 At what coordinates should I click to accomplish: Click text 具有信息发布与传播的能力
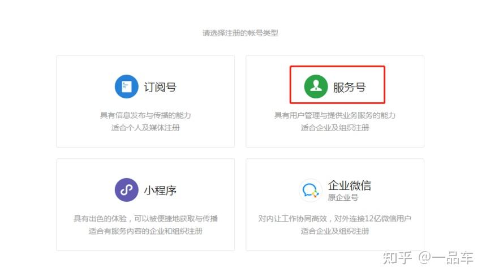[x=145, y=115]
